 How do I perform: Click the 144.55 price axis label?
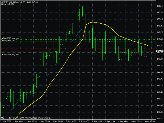pos(160,72)
